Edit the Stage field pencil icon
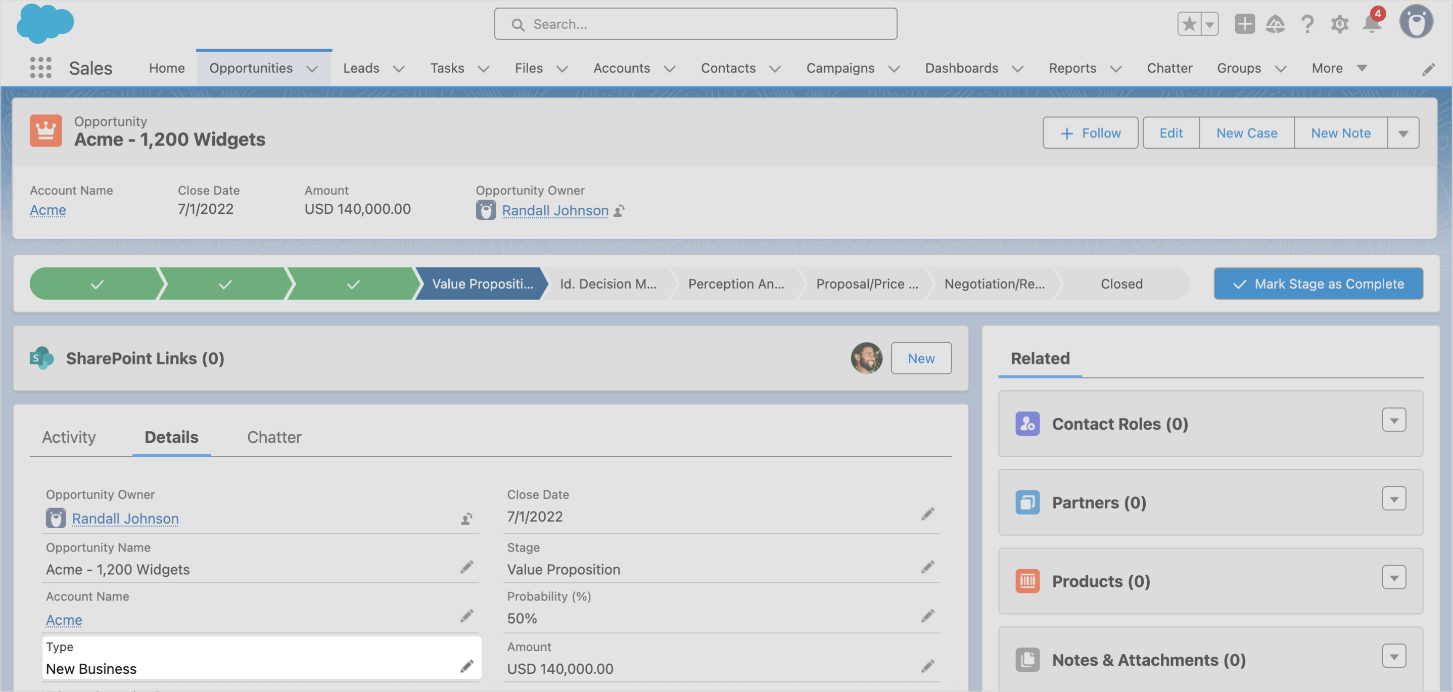The width and height of the screenshot is (1453, 692). (x=928, y=567)
